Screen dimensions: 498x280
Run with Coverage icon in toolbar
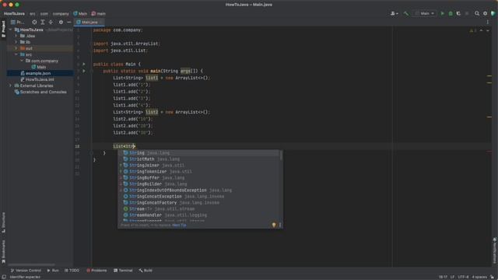point(458,14)
